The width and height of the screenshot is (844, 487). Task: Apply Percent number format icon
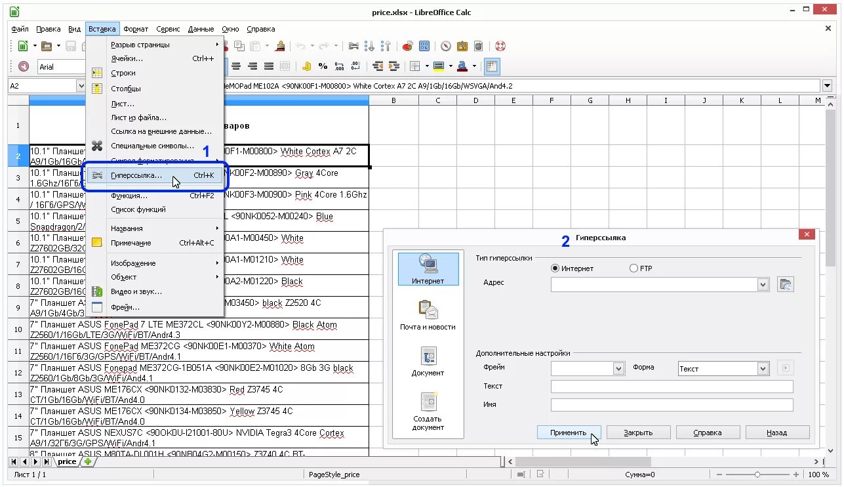(x=323, y=66)
